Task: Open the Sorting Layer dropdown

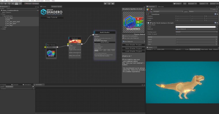Action: click(196, 32)
